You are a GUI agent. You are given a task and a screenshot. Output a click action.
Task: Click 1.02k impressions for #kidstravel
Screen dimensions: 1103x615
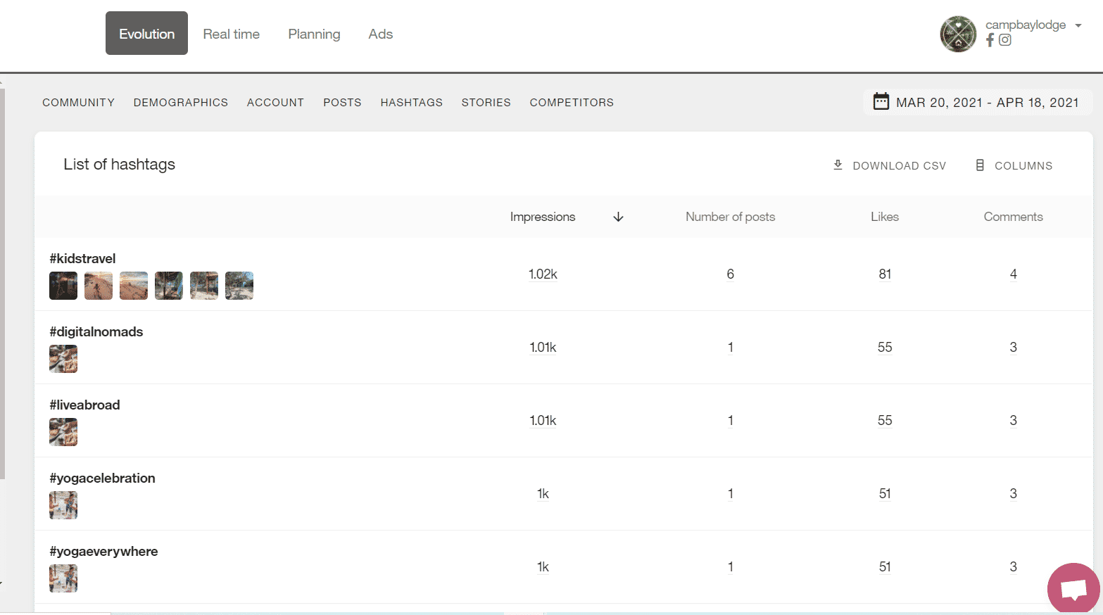543,274
